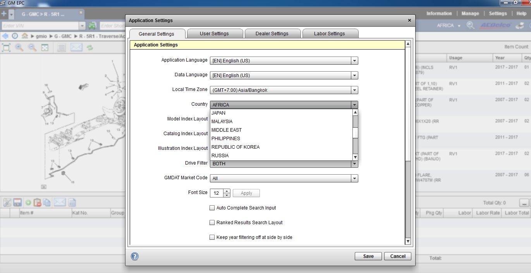This screenshot has width=531, height=273.
Task: Click the edit tools icon in shopping list toolbar
Action: point(7,203)
